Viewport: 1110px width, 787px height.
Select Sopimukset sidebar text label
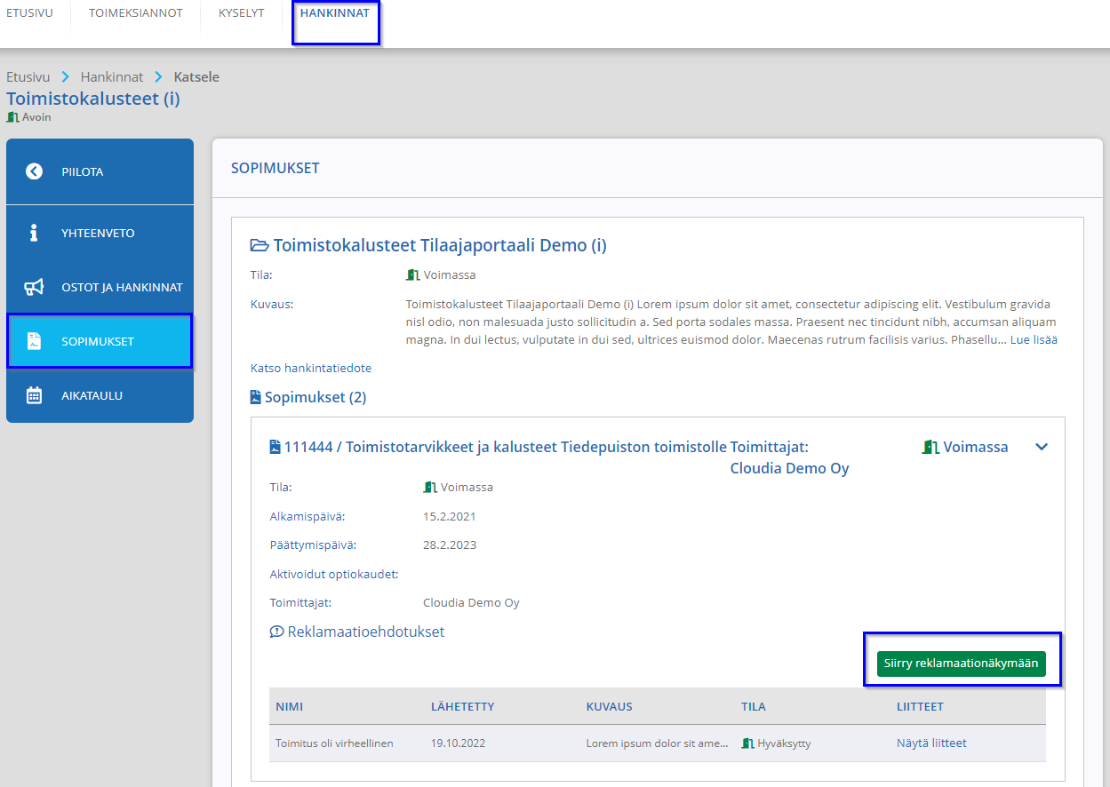tap(98, 341)
